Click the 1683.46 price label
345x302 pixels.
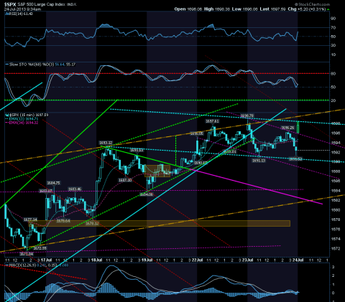75,189
